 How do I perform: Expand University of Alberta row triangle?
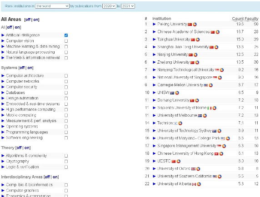click(x=154, y=184)
